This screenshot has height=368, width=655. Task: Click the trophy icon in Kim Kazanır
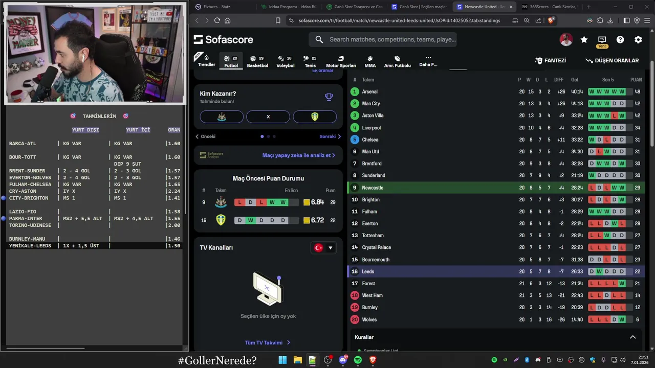[x=329, y=97]
